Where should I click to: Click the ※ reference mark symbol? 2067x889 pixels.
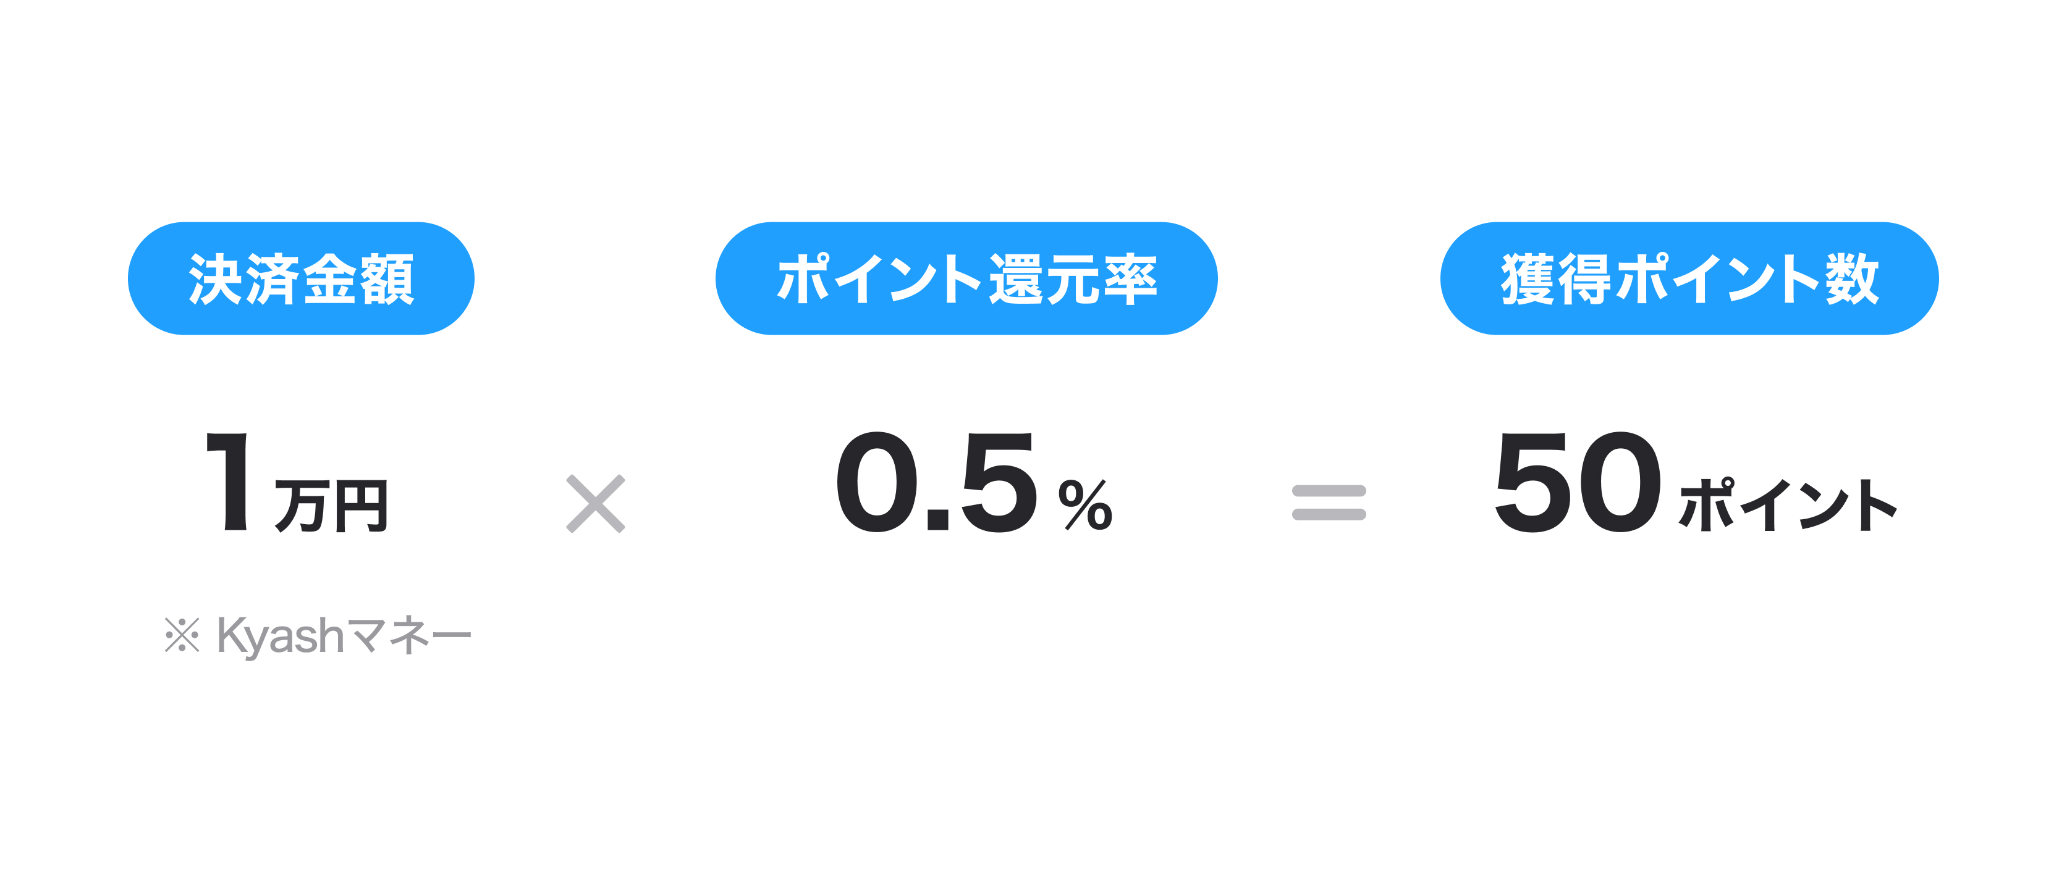tap(182, 636)
